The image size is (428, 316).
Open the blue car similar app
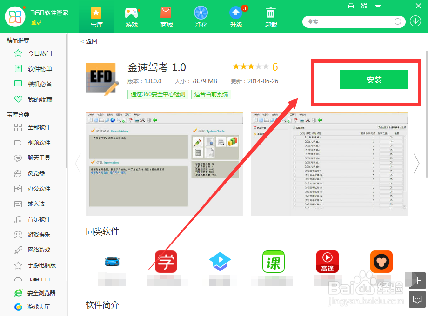coord(112,261)
